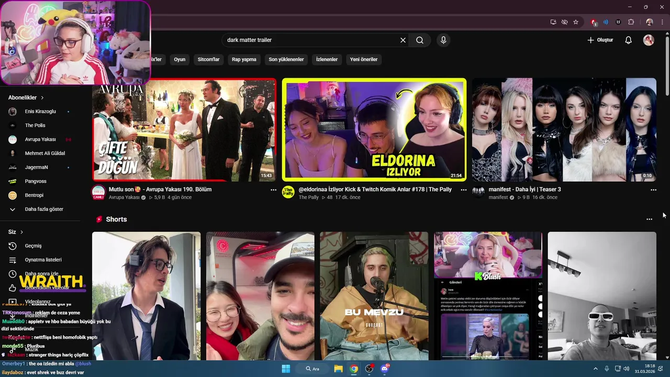The height and width of the screenshot is (377, 670).
Task: Open the BU MEVZU podcast Short
Action: pos(374,296)
